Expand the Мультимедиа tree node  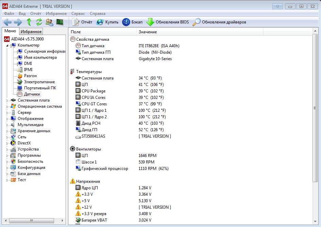pyautogui.click(x=7, y=125)
